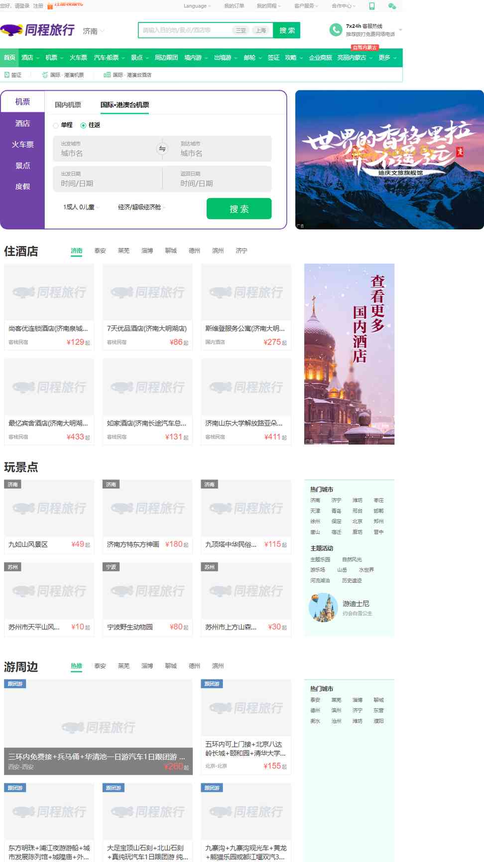Expand the 客户服务 menu
The width and height of the screenshot is (484, 862).
coord(306,6)
